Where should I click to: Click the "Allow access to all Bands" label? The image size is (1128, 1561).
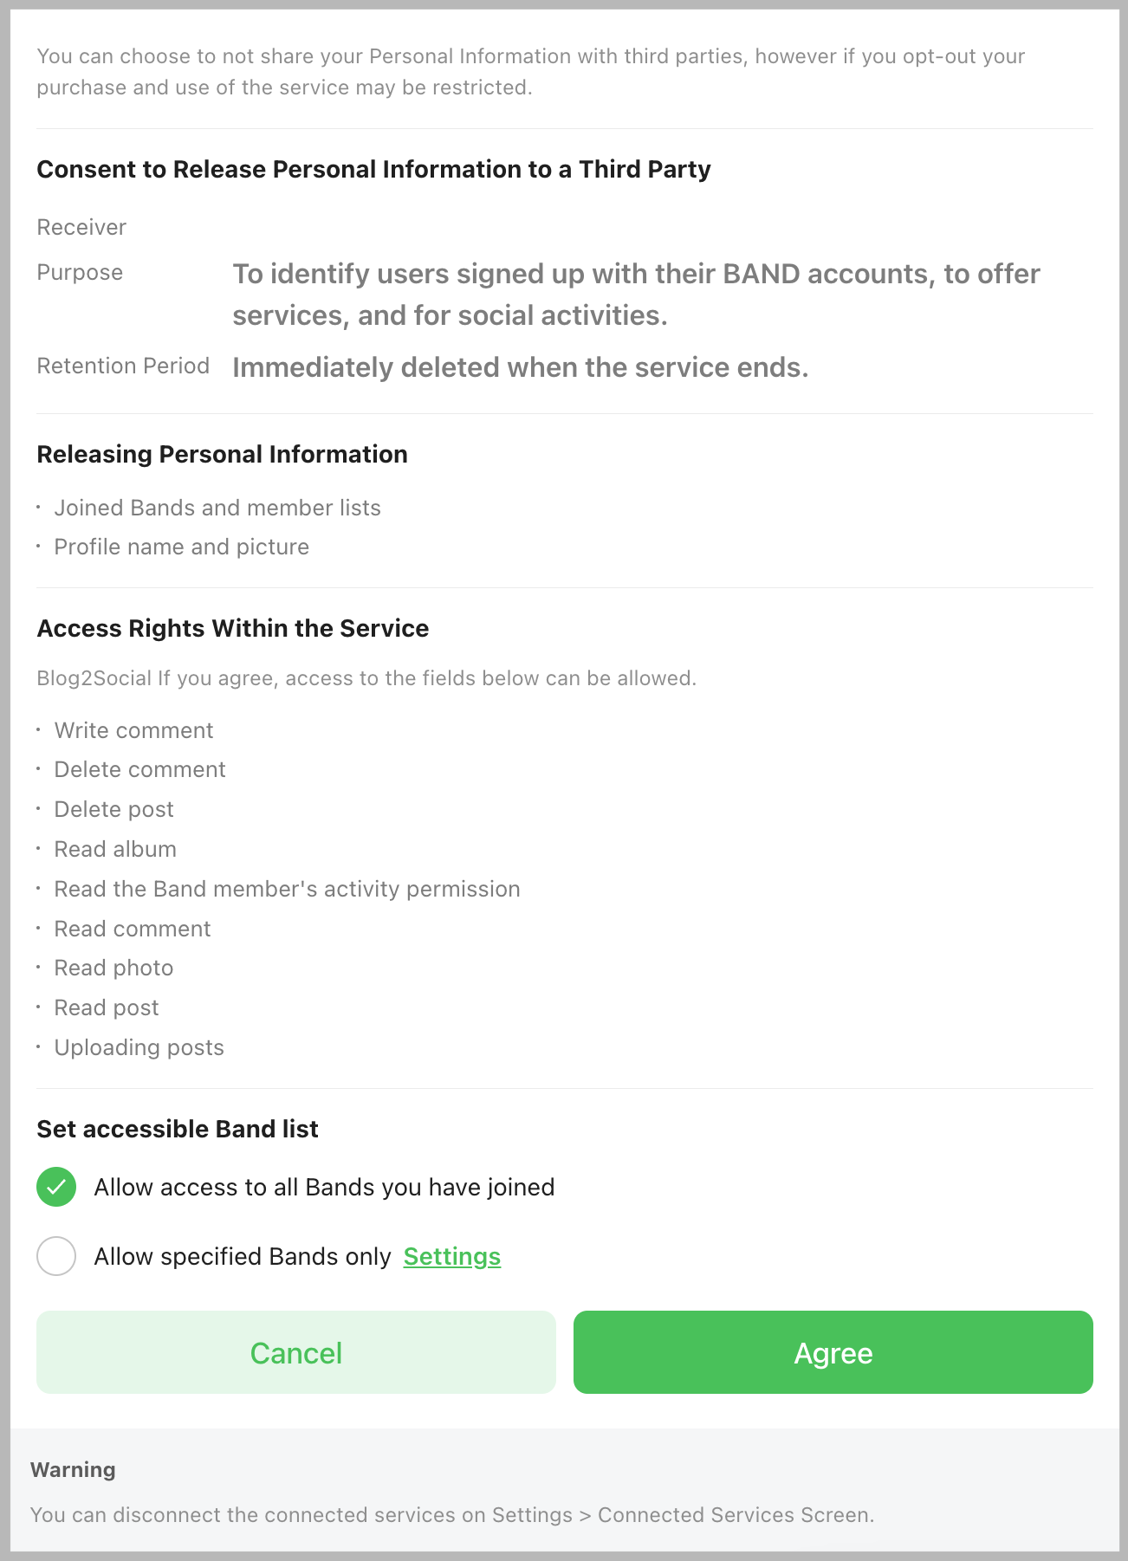coord(324,1187)
